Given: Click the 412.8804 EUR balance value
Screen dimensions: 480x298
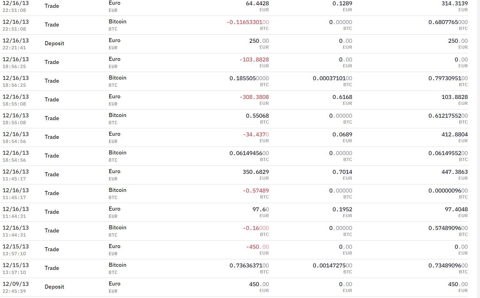Looking at the screenshot, I should (x=454, y=134).
